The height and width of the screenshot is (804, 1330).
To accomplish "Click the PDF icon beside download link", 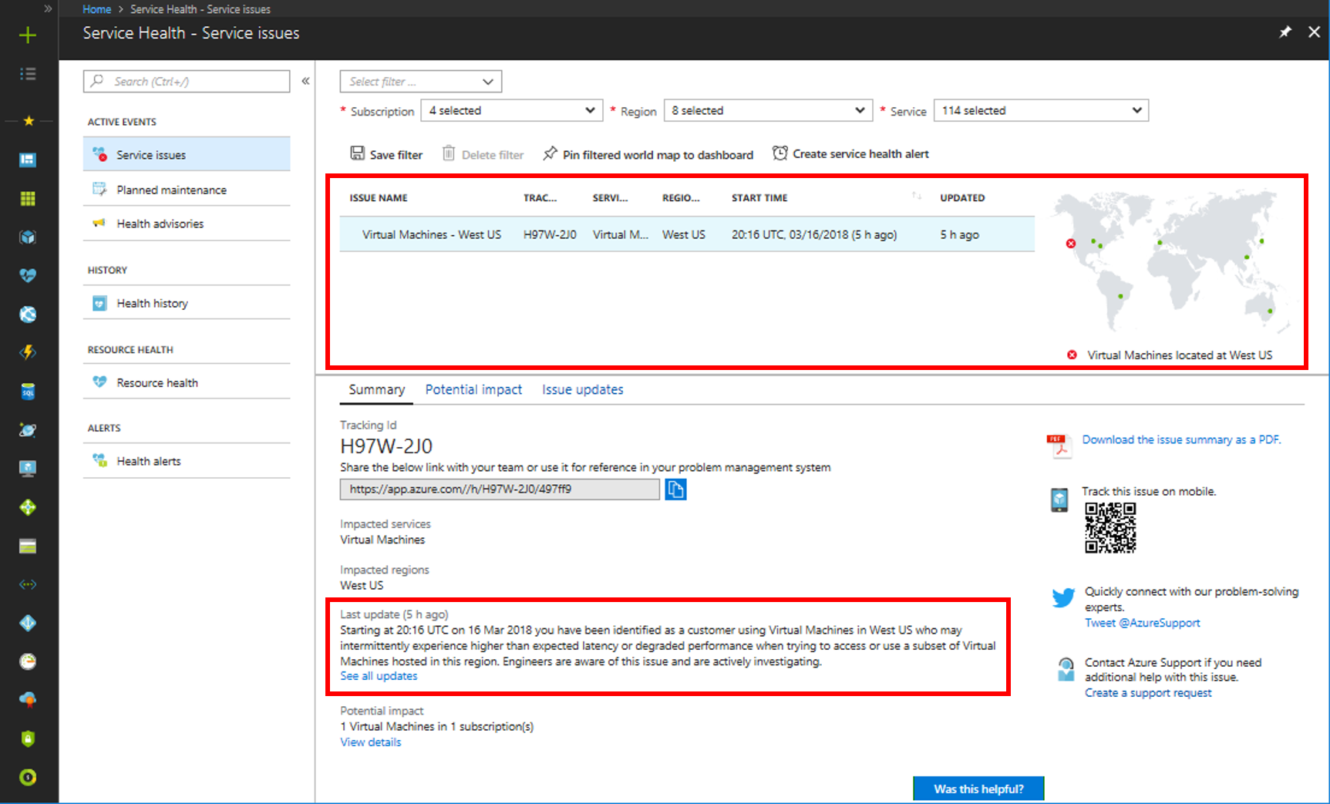I will pyautogui.click(x=1059, y=445).
